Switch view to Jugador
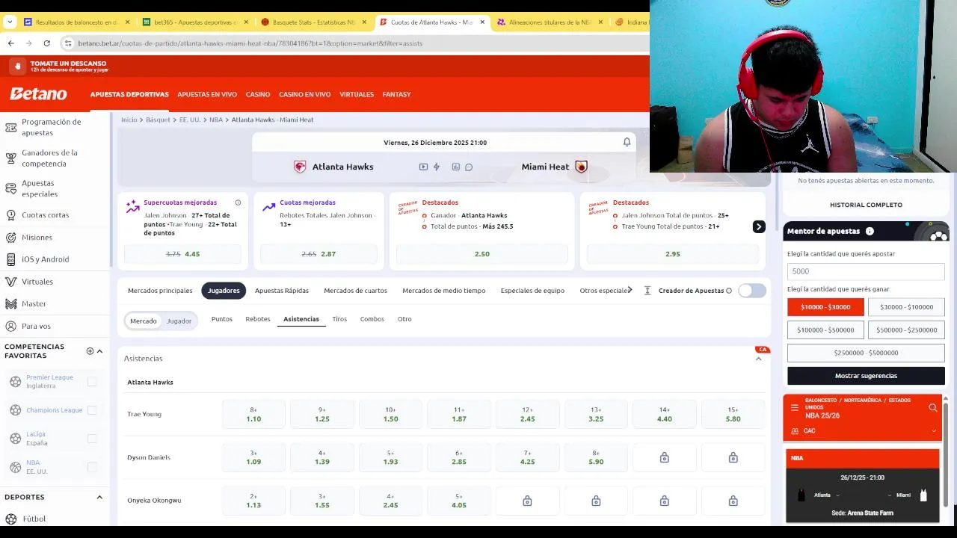The image size is (957, 538). (179, 321)
